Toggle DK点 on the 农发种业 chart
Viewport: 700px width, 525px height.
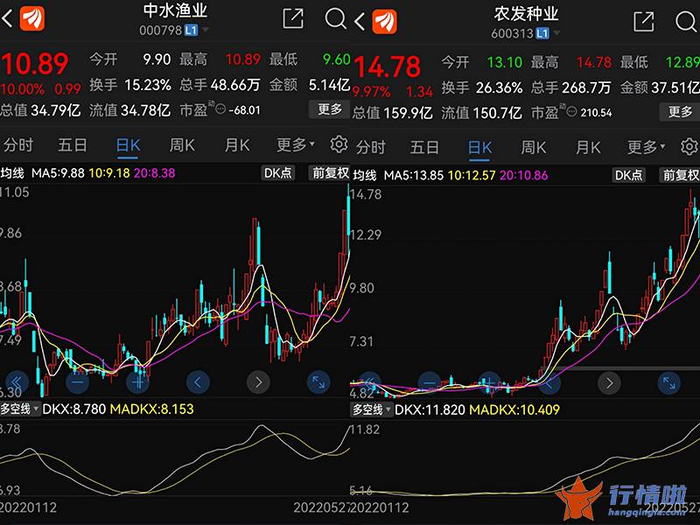[x=628, y=175]
